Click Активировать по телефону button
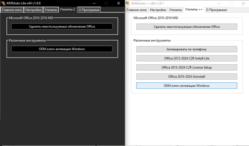The image size is (249, 146). click(187, 49)
